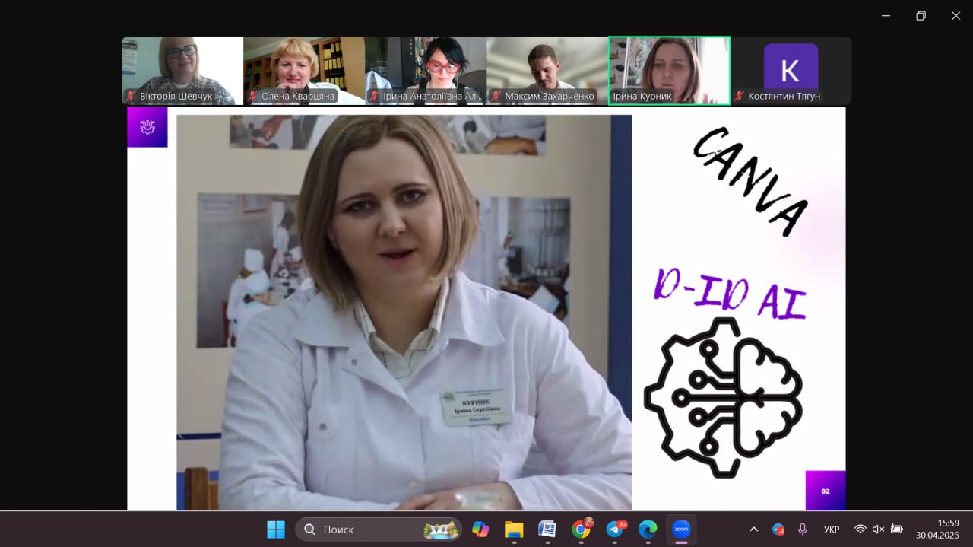
Task: Toggle the muted volume speaker icon
Action: [x=878, y=530]
